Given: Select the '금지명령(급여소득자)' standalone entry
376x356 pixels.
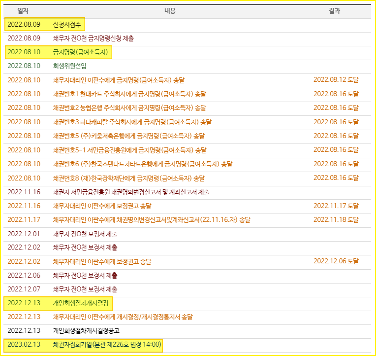Looking at the screenshot, I should pos(80,52).
